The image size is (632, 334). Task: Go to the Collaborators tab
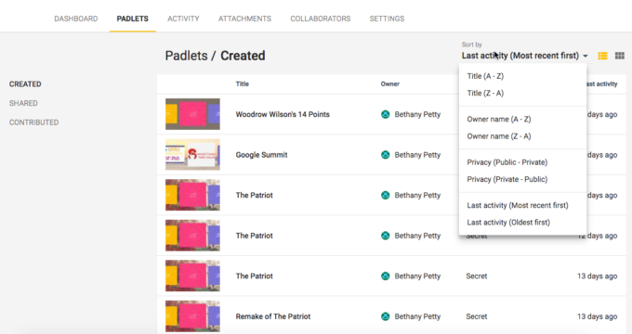pyautogui.click(x=321, y=19)
